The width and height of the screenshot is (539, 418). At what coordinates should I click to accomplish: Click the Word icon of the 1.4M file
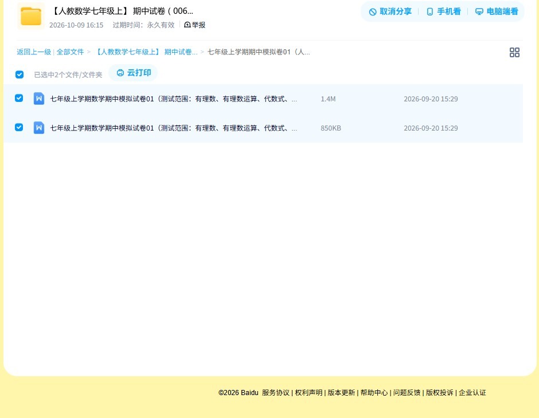tap(39, 99)
